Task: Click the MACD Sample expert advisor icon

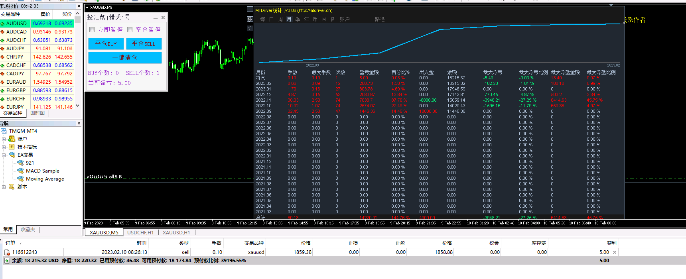Action: (x=20, y=171)
